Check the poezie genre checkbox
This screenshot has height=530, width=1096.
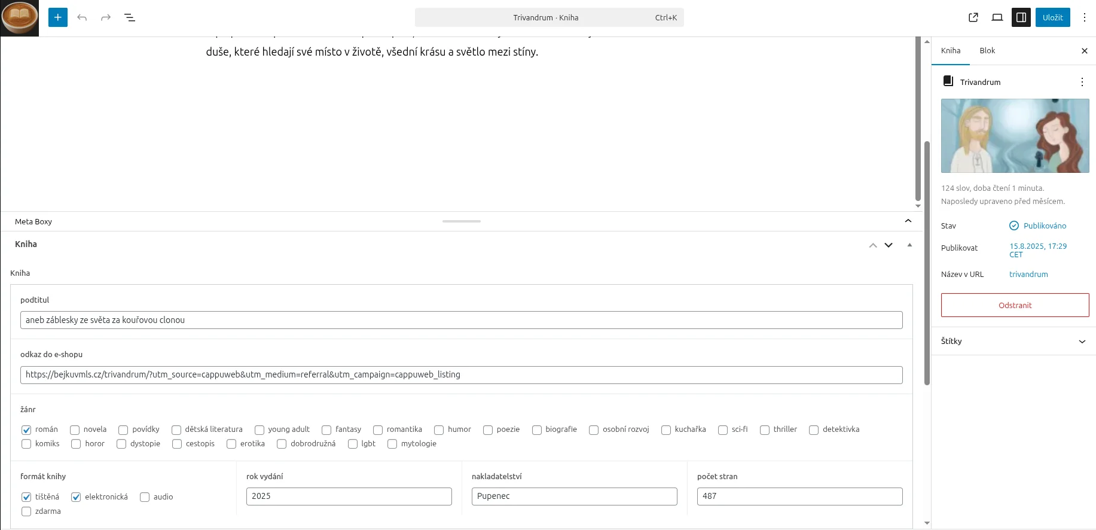[x=488, y=430]
